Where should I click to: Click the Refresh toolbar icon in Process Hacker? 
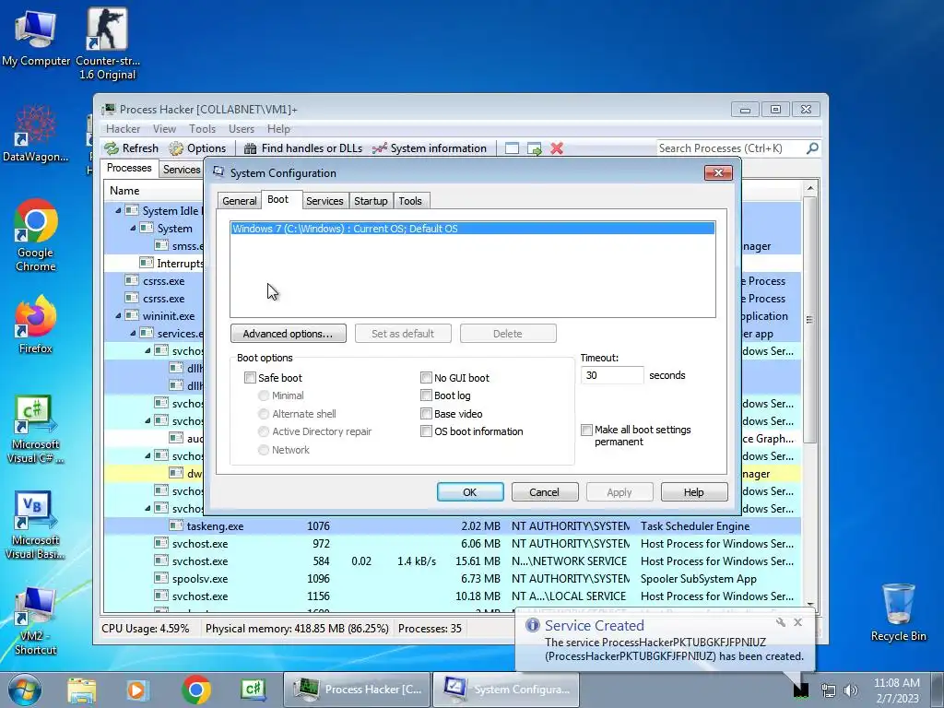pyautogui.click(x=112, y=148)
